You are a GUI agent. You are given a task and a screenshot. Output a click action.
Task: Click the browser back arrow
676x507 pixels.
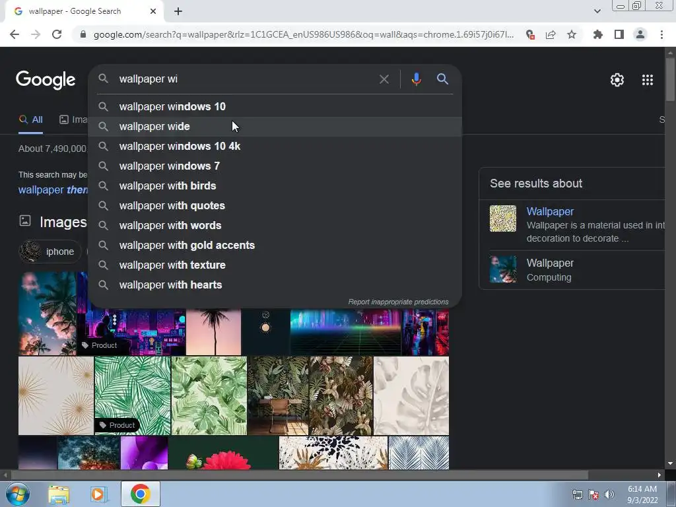15,34
